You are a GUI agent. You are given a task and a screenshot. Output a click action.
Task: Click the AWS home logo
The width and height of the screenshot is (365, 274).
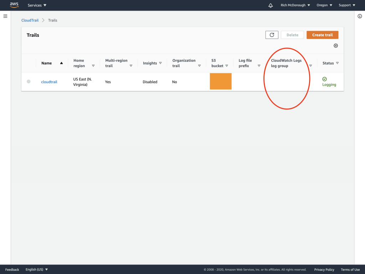14,5
